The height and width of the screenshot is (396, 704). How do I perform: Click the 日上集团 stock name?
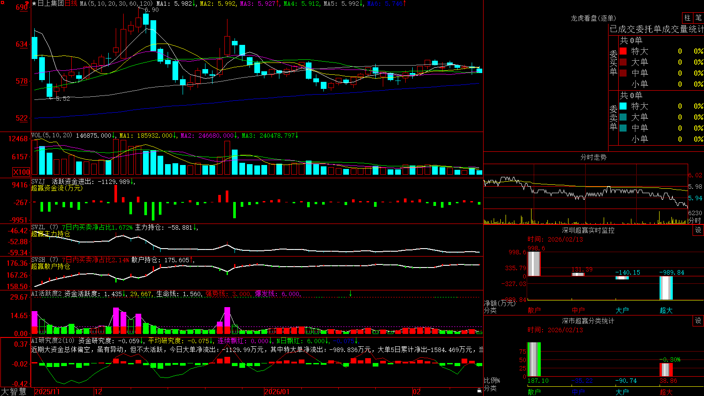pyautogui.click(x=51, y=4)
